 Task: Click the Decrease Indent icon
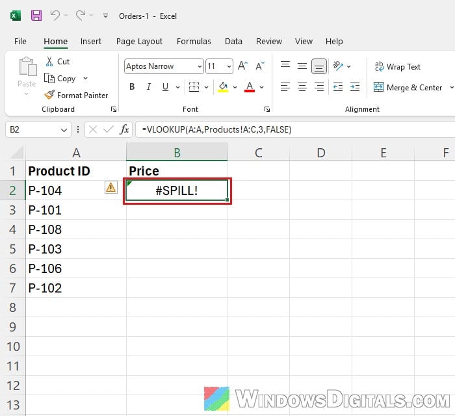coord(338,86)
